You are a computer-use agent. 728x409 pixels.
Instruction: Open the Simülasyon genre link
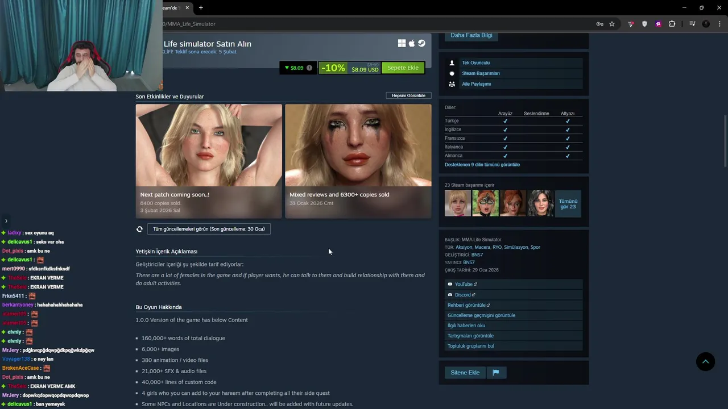click(516, 247)
